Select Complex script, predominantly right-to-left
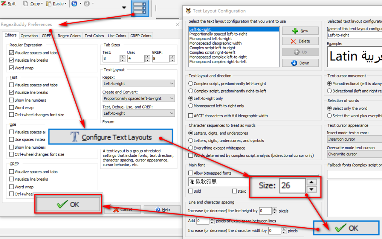Screen dimensions: 382x239 191,91
